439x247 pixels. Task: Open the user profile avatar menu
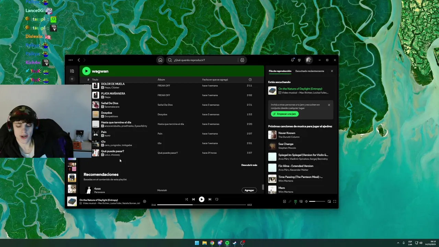click(x=309, y=60)
